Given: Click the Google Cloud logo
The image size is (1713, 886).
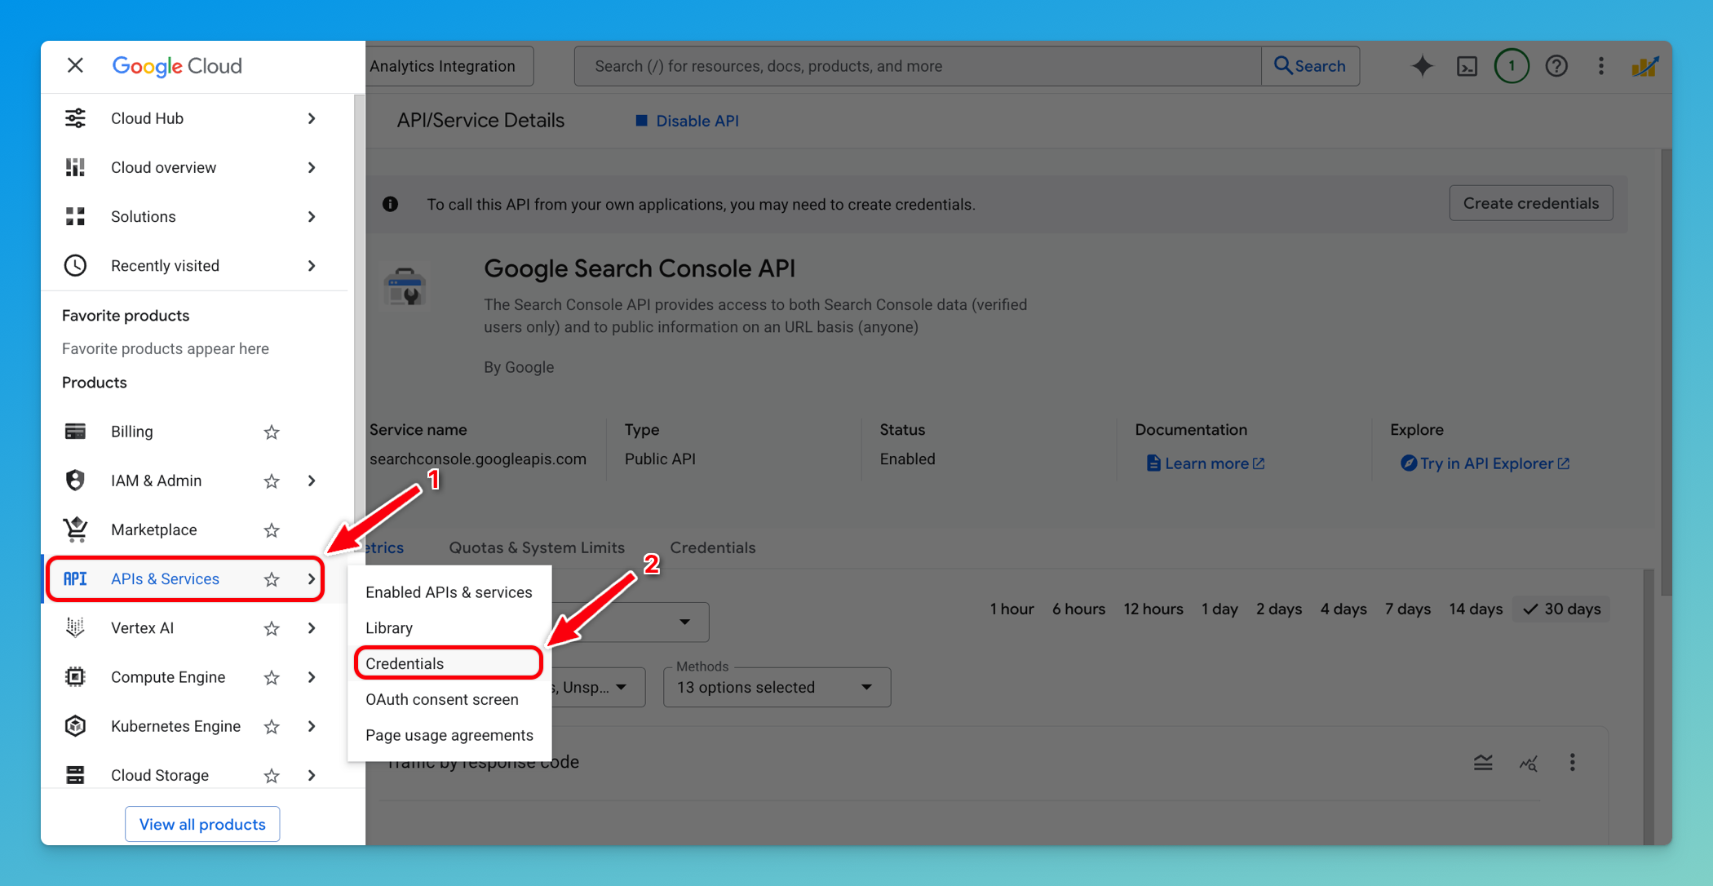Looking at the screenshot, I should coord(176,66).
